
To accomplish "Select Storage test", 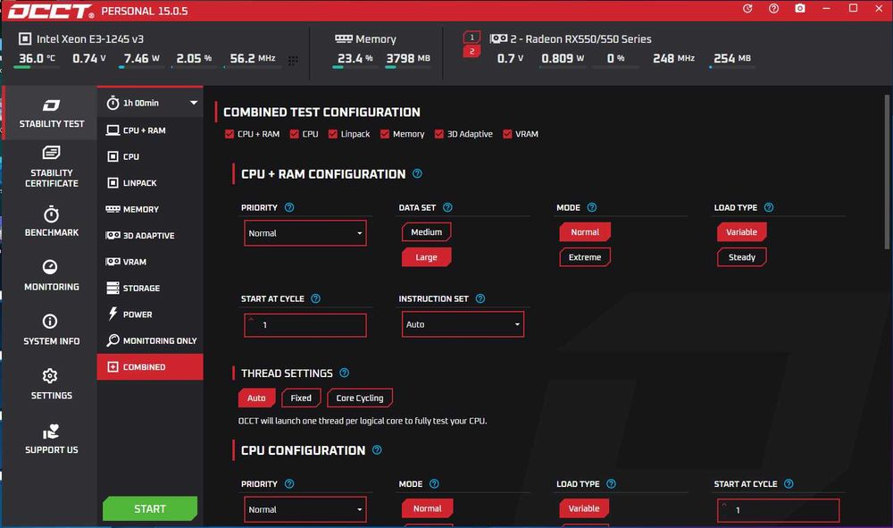I will [150, 289].
